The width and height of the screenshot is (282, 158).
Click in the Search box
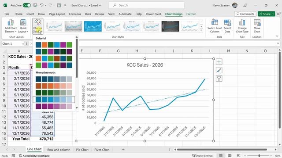[146, 5]
